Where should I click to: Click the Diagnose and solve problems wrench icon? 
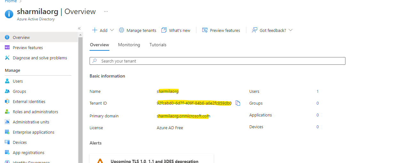7,58
